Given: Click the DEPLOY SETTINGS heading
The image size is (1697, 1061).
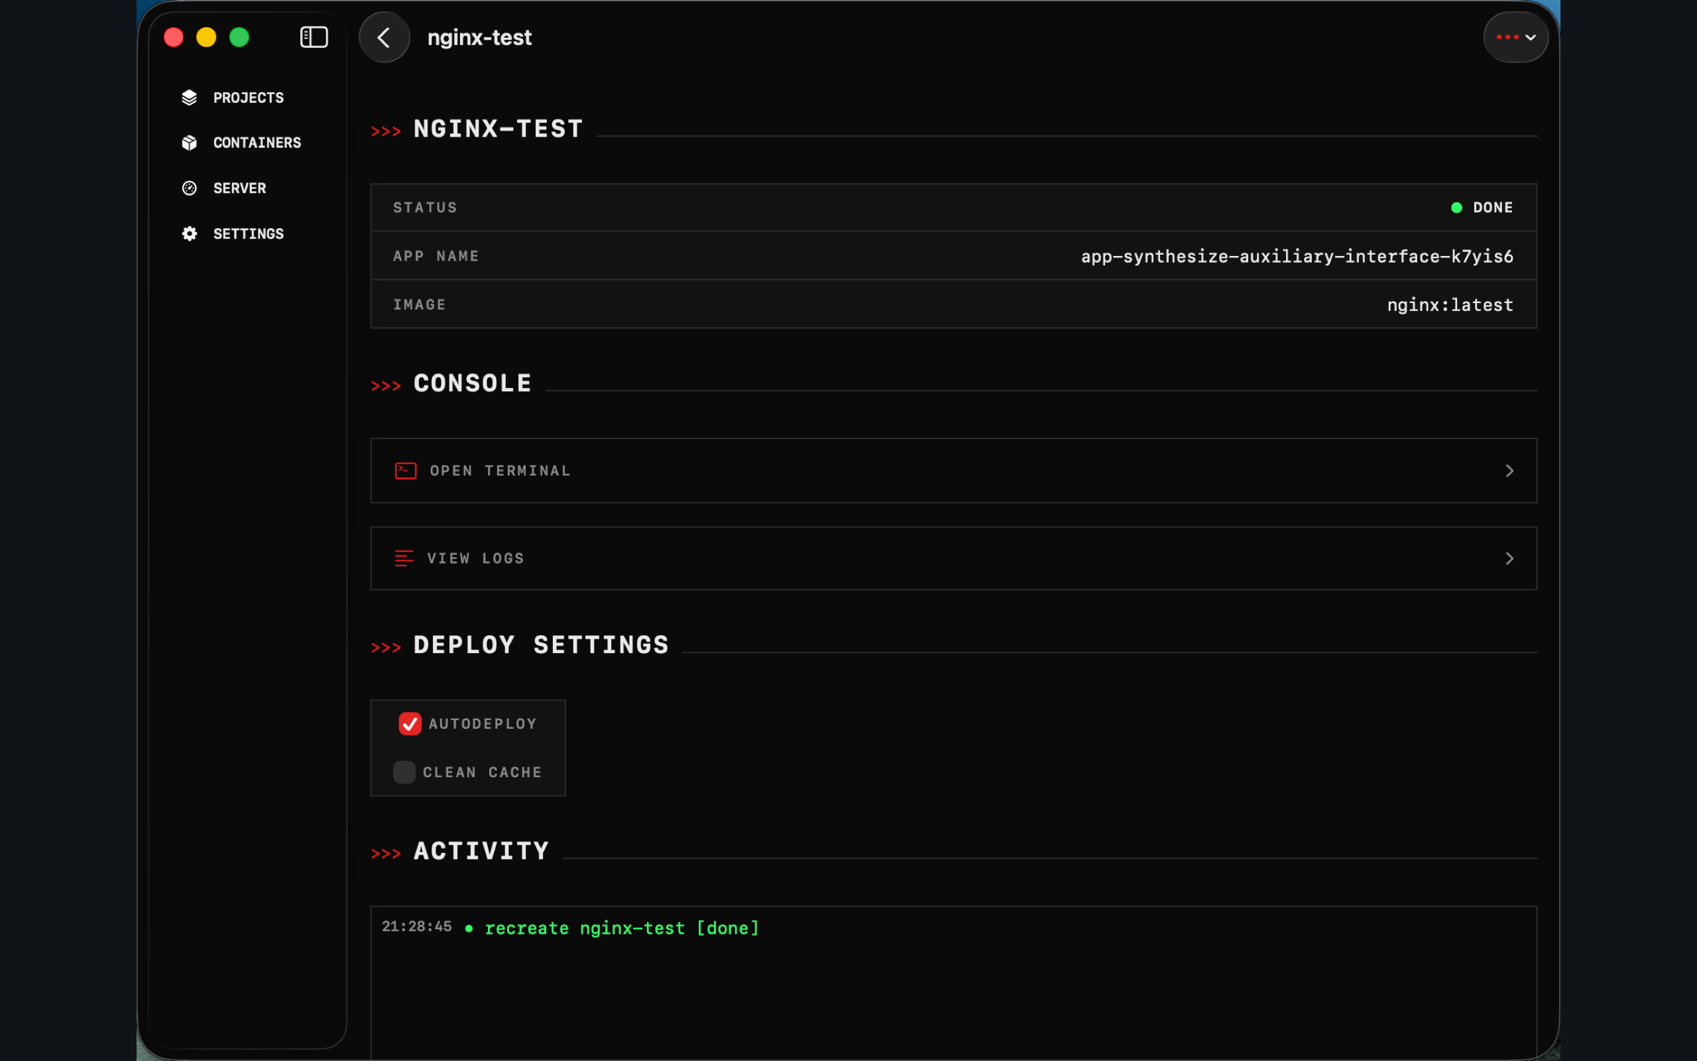Looking at the screenshot, I should pyautogui.click(x=541, y=646).
